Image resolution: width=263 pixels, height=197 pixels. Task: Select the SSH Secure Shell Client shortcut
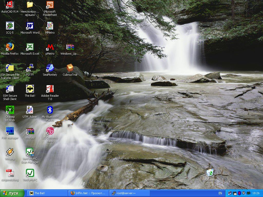pyautogui.click(x=10, y=93)
